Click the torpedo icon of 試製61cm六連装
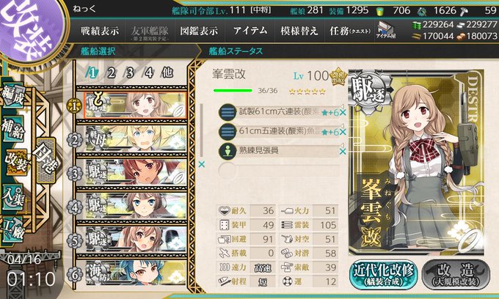 click(228, 112)
